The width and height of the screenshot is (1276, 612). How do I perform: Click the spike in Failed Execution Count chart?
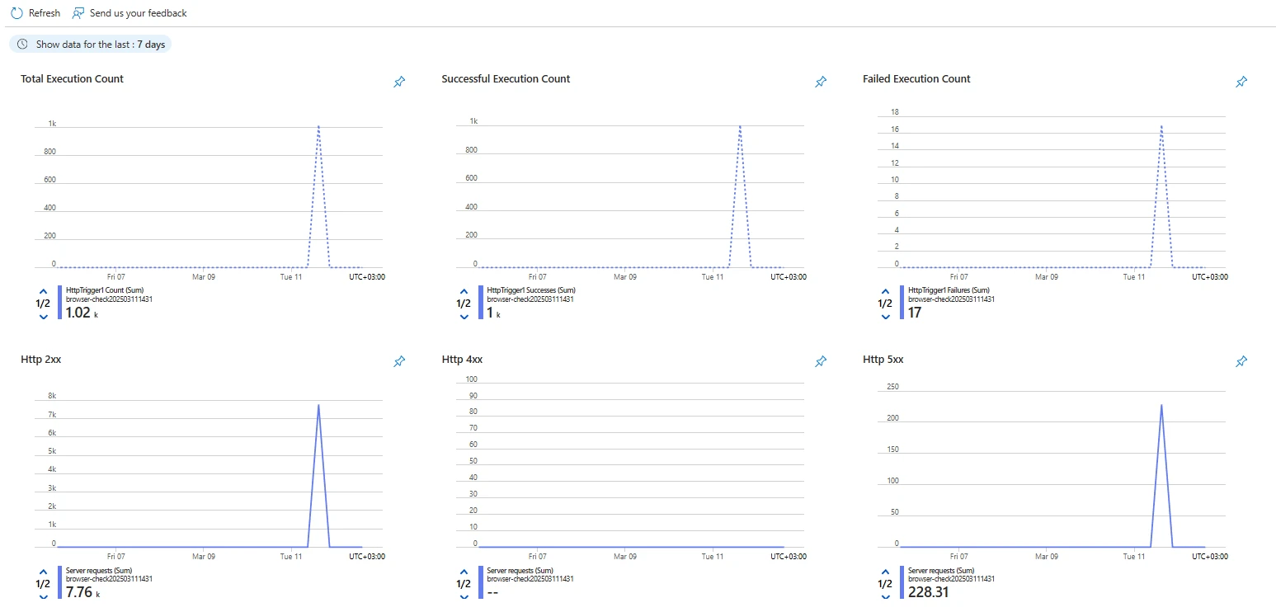click(x=1161, y=127)
